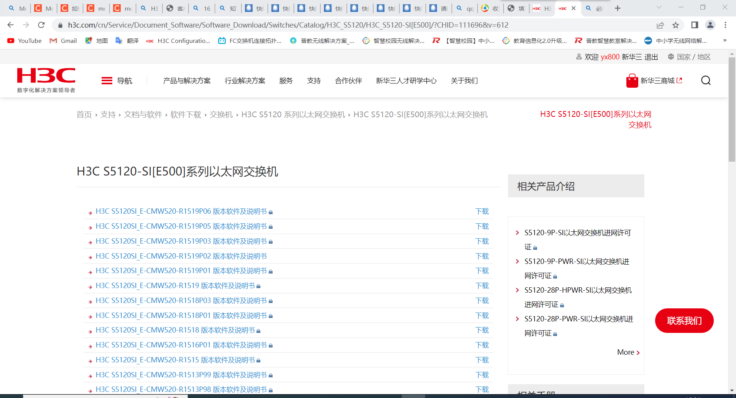The image size is (736, 398).
Task: Open the YouTube bookmark
Action: coord(24,41)
